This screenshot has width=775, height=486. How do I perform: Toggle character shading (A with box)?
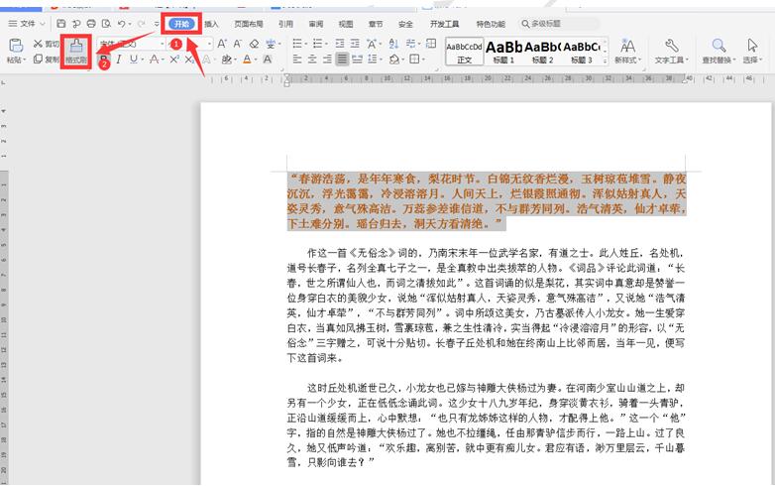268,60
